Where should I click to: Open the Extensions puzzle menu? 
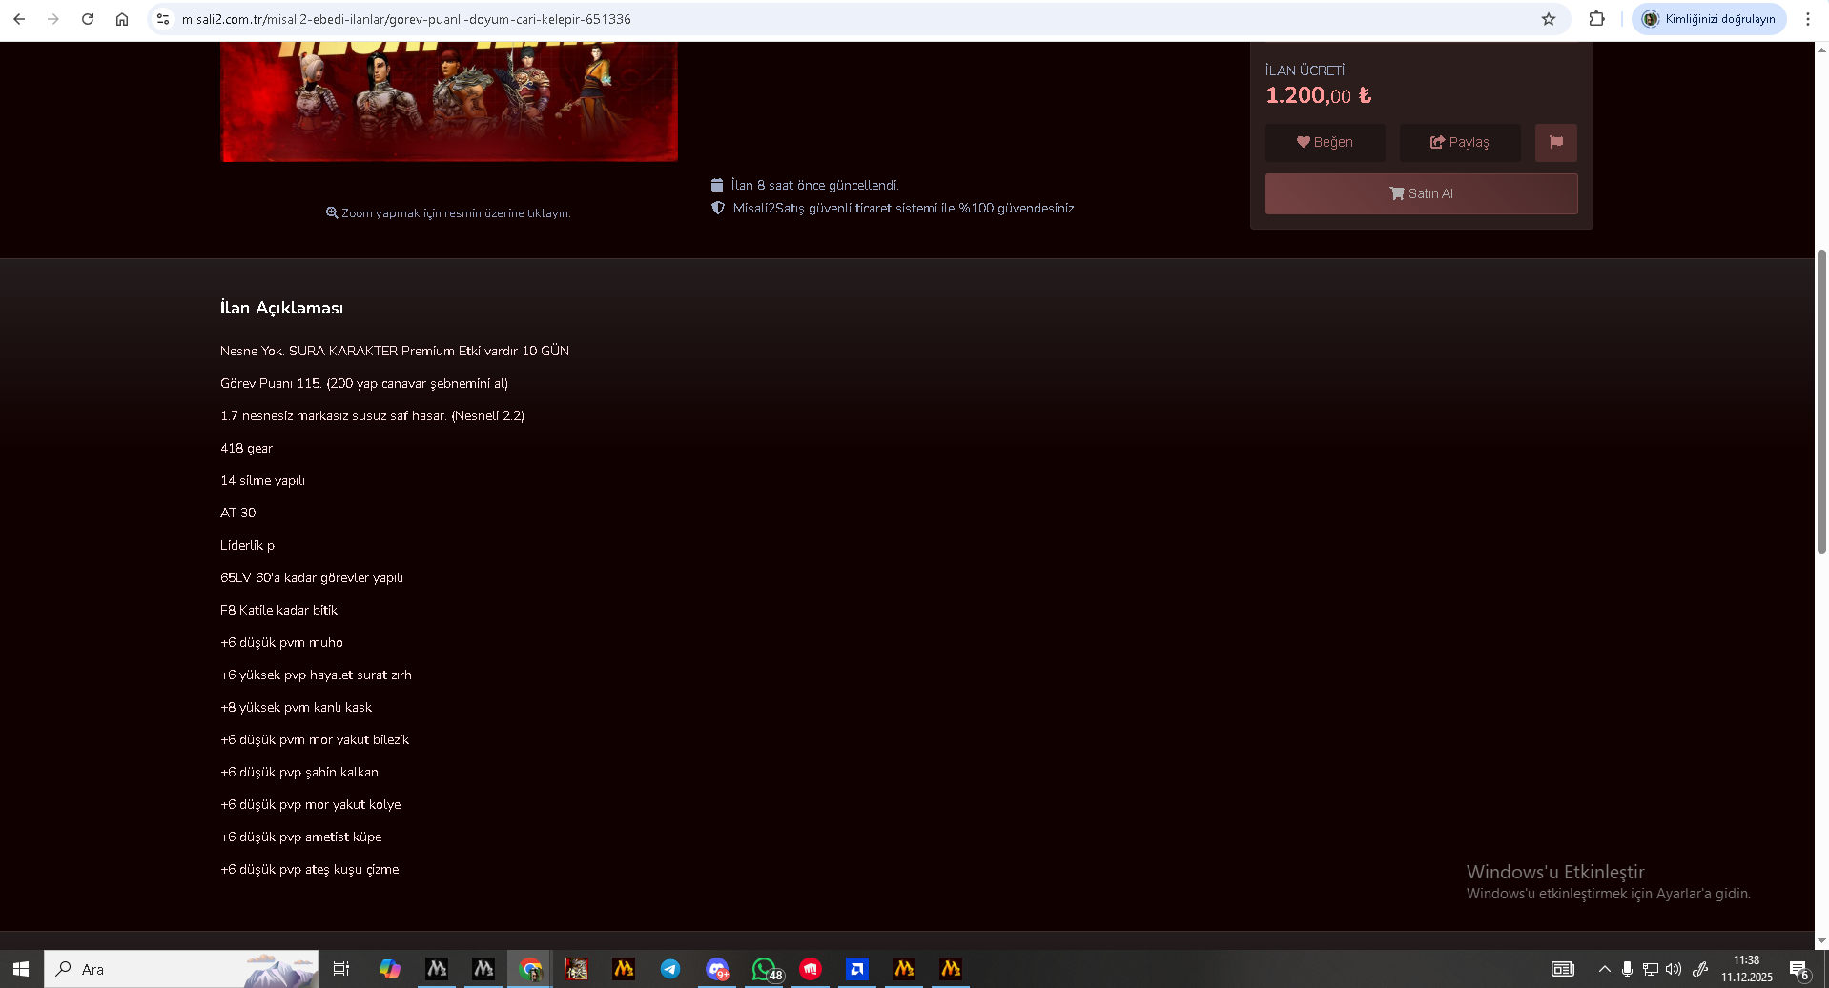click(1596, 19)
